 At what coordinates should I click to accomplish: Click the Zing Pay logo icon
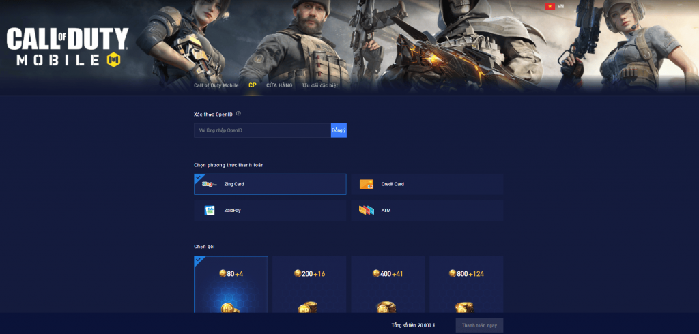(209, 184)
